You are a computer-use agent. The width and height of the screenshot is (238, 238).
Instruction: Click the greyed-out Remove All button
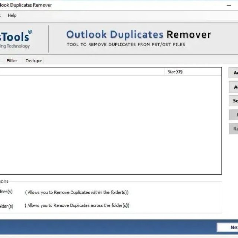[234, 129]
